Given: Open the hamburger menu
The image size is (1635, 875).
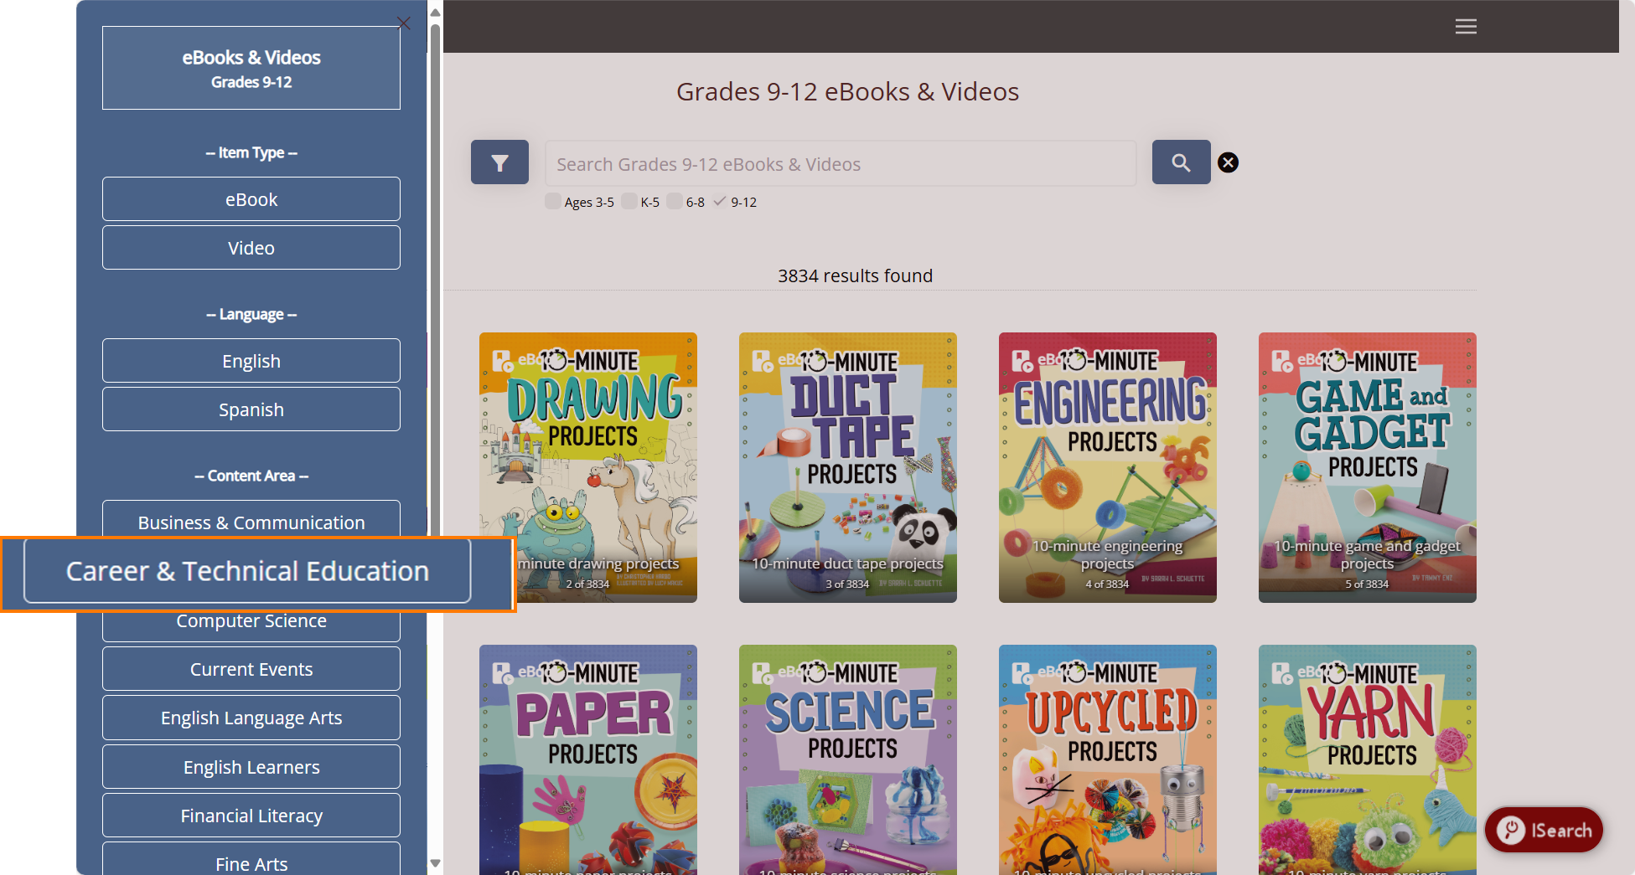Looking at the screenshot, I should [1466, 27].
